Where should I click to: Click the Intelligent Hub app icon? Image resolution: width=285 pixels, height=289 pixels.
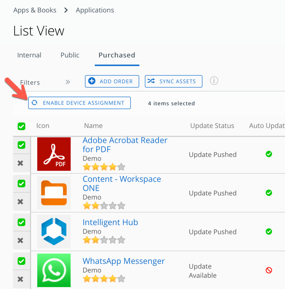(54, 231)
